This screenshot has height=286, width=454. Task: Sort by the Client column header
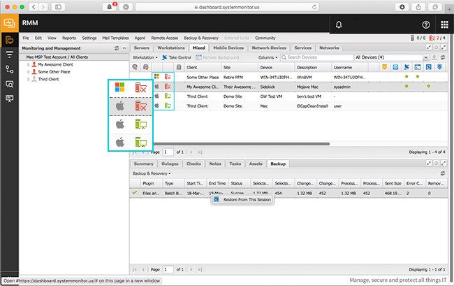[203, 67]
